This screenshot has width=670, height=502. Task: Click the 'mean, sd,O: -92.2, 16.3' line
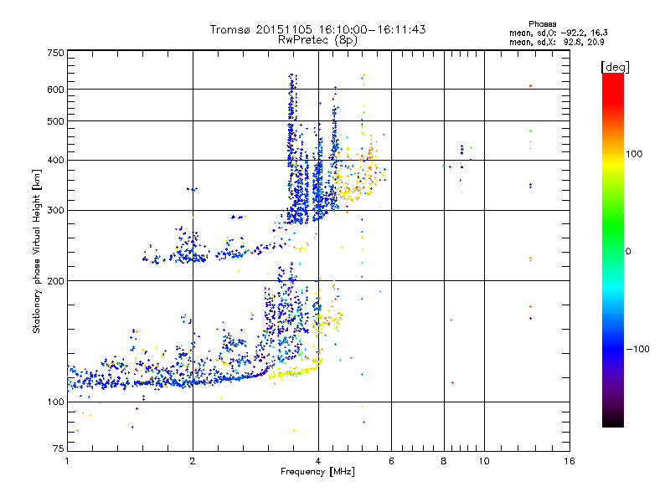[x=558, y=33]
